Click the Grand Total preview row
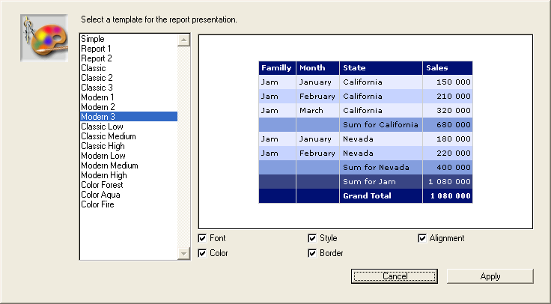The height and width of the screenshot is (304, 551). 365,196
